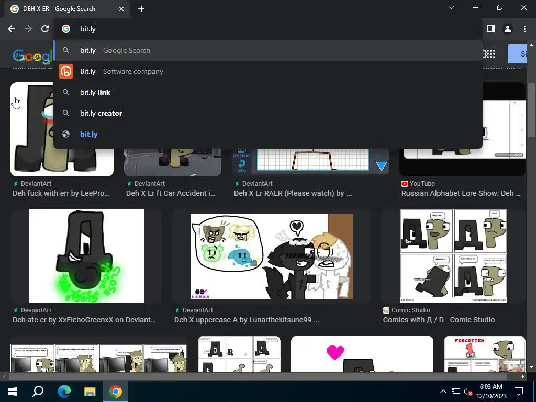This screenshot has width=536, height=402.
Task: Open the bit.ly URL suggestion with globe icon
Action: tap(268, 134)
